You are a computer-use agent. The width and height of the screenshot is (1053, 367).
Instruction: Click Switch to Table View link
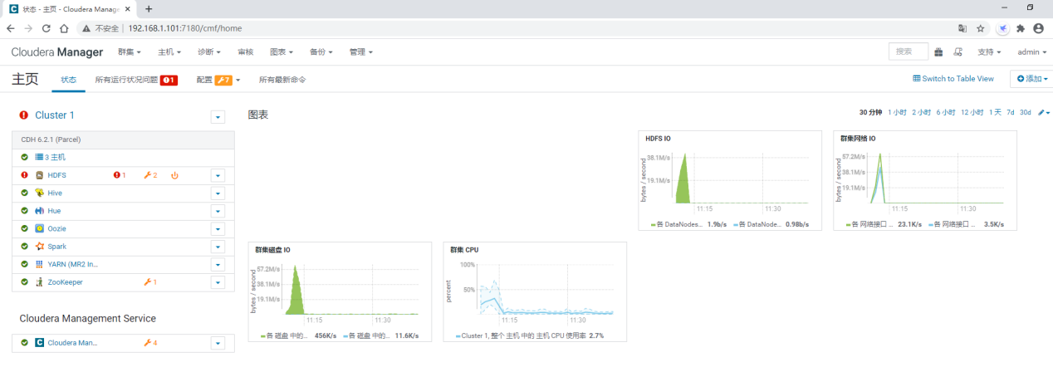point(953,79)
